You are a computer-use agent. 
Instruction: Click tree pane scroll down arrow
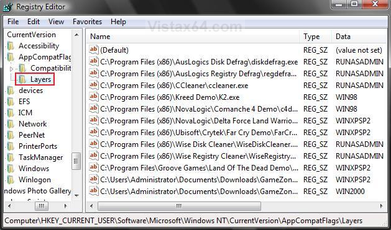click(76, 195)
